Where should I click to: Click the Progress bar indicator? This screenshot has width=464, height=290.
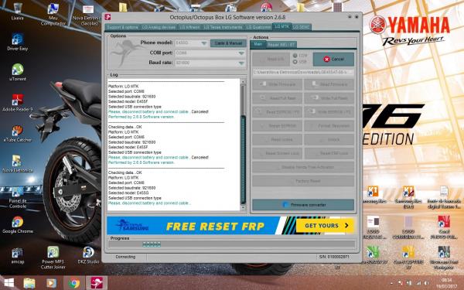tap(152, 244)
